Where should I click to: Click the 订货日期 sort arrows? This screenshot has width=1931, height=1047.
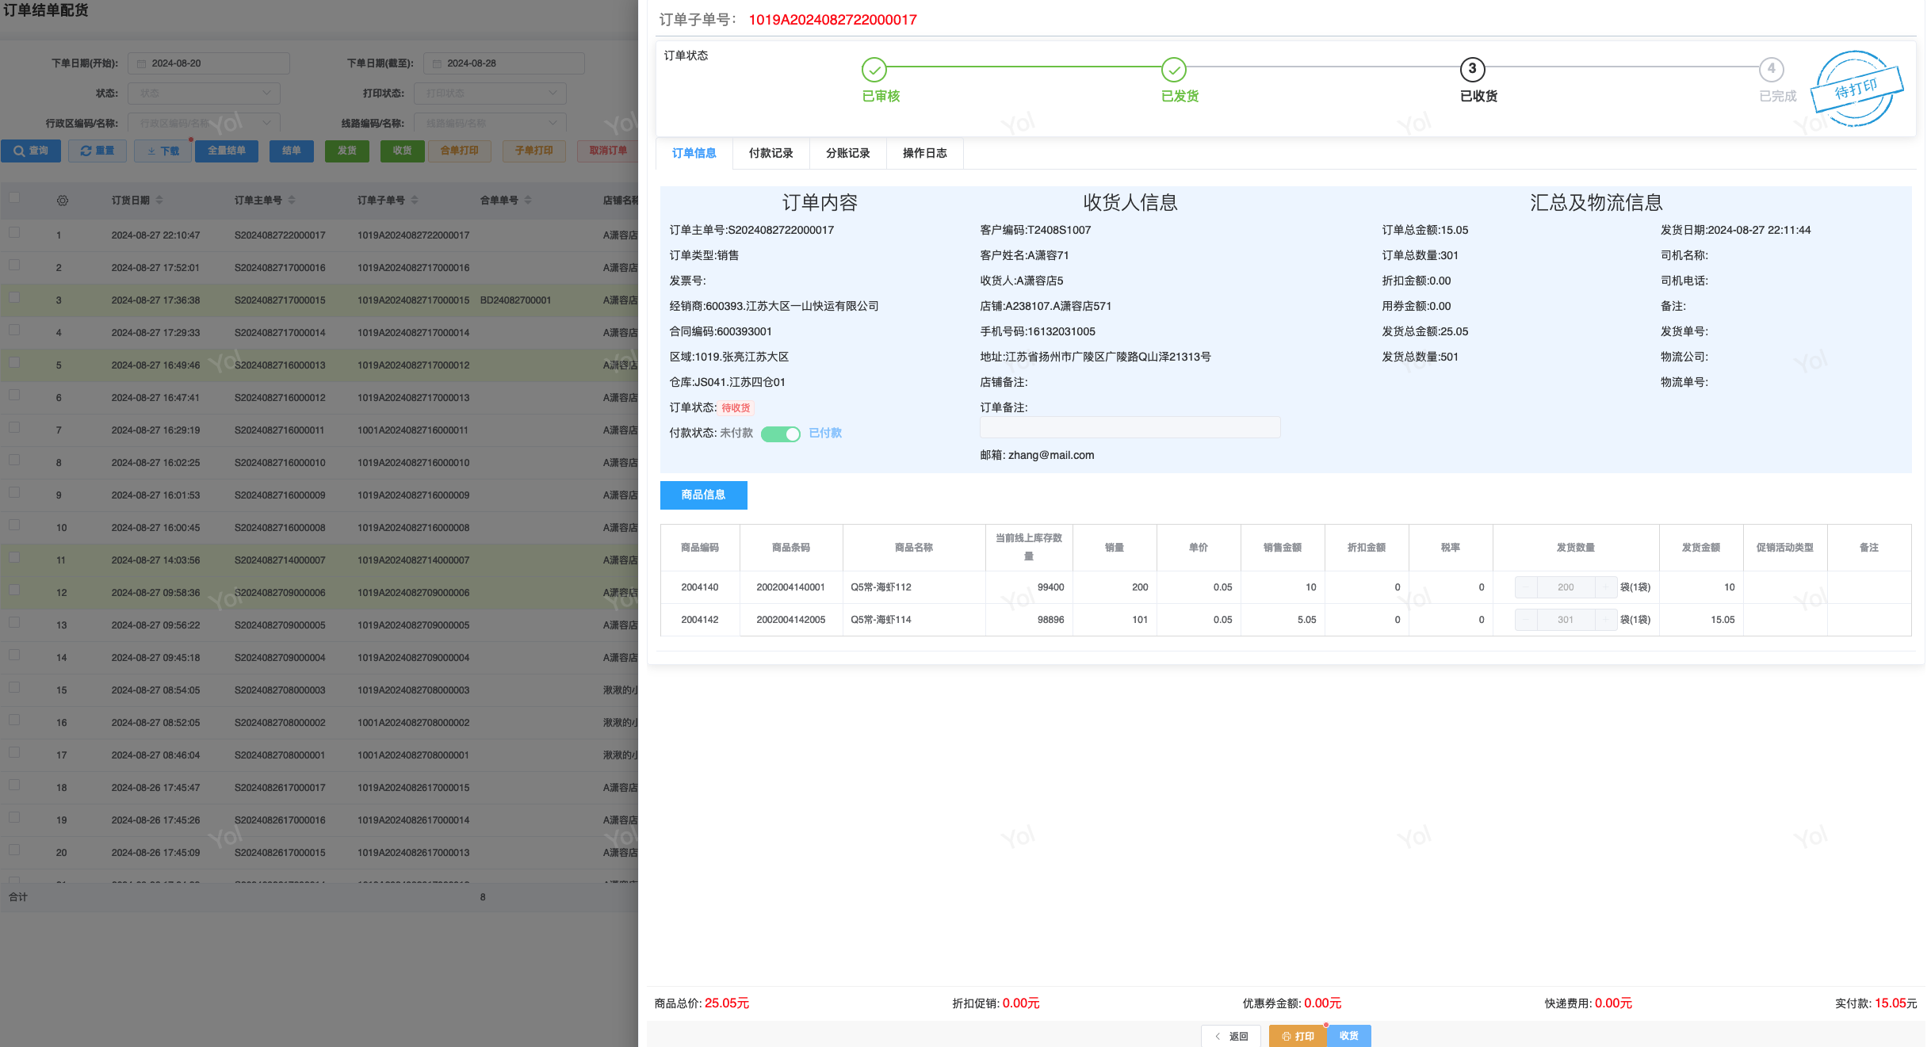[159, 201]
